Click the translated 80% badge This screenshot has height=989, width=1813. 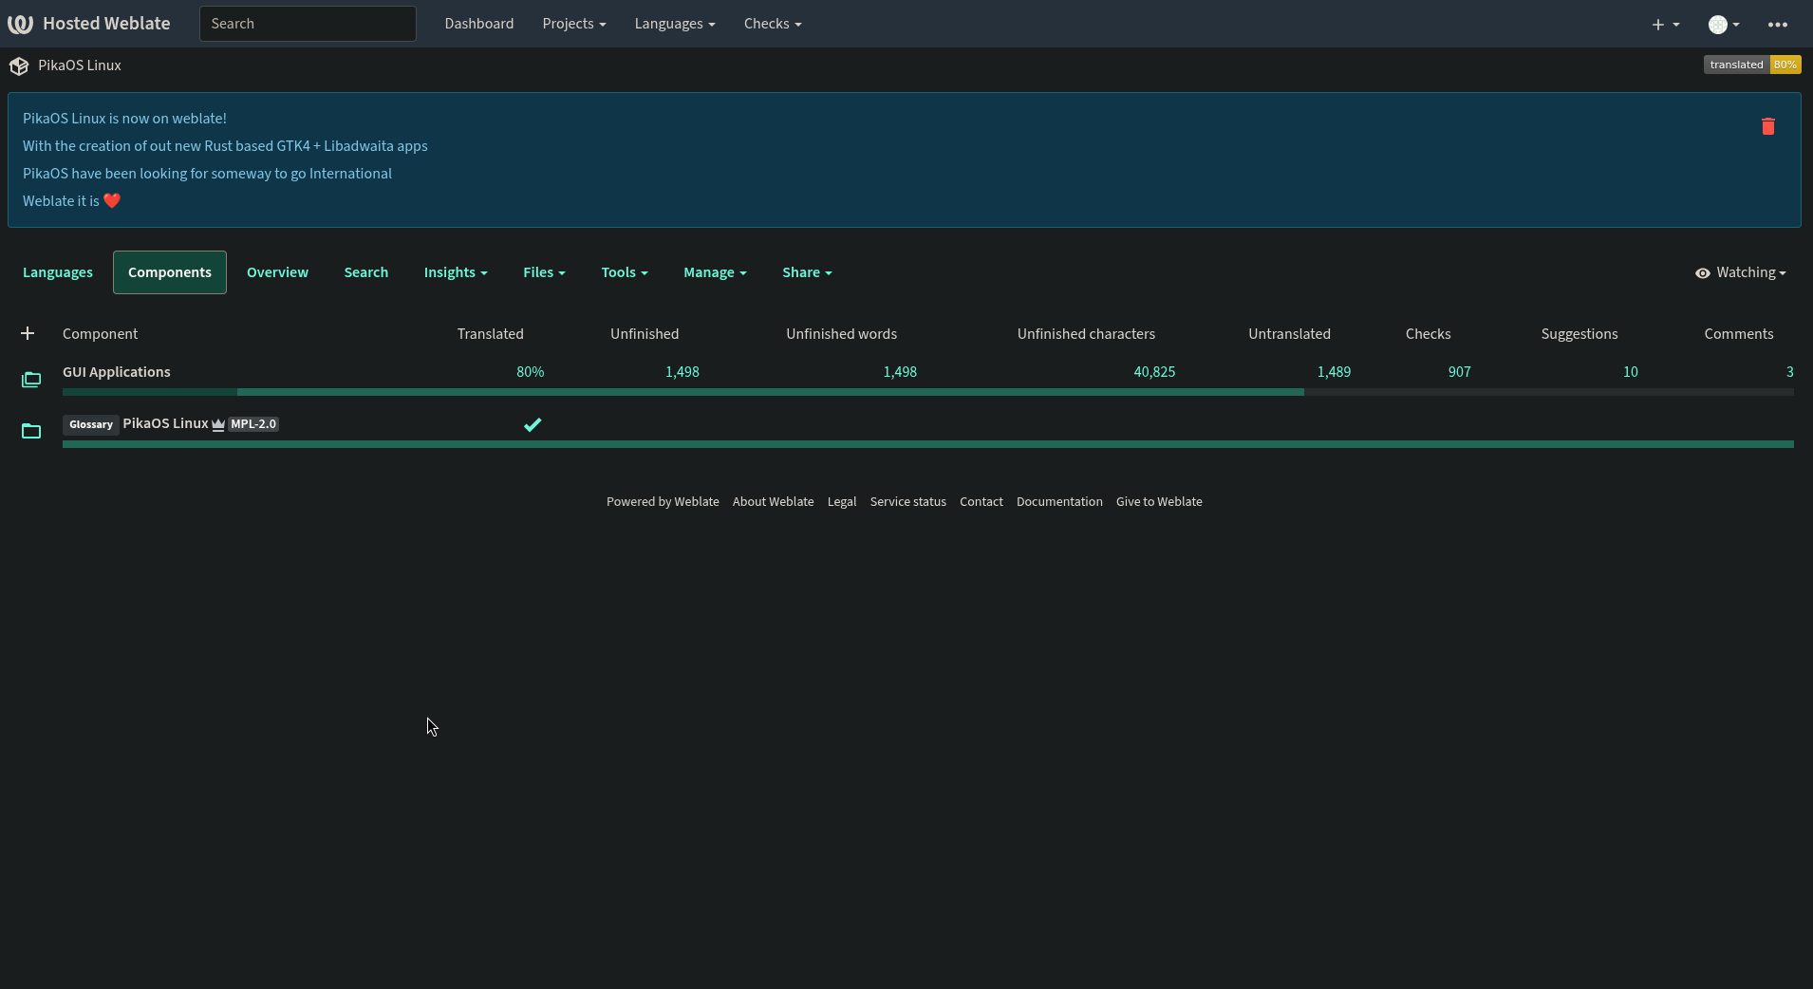click(1752, 65)
